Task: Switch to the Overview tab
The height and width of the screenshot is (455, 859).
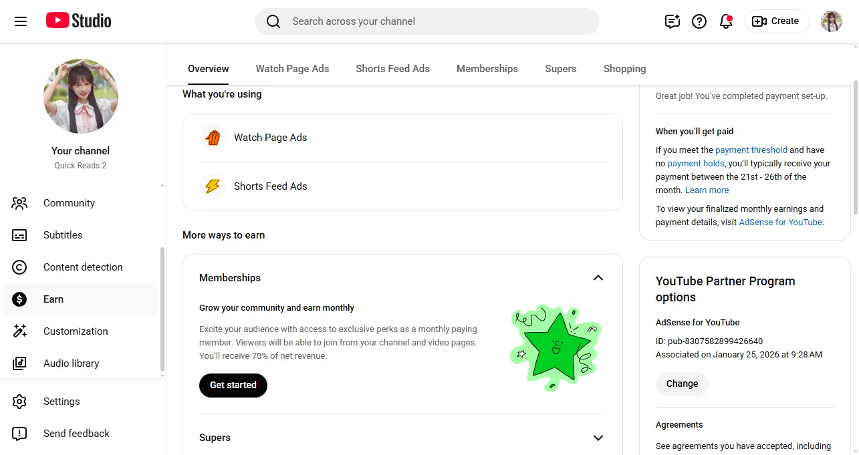Action: click(209, 69)
